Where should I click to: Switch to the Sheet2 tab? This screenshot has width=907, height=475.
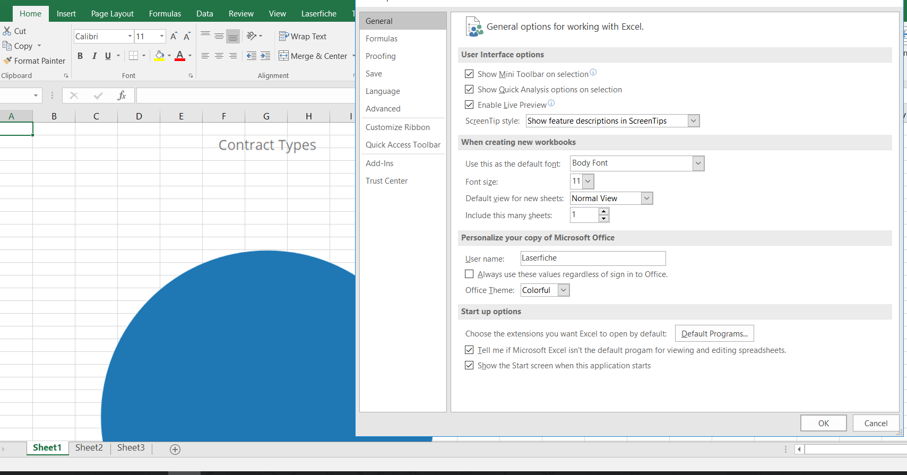coord(89,448)
